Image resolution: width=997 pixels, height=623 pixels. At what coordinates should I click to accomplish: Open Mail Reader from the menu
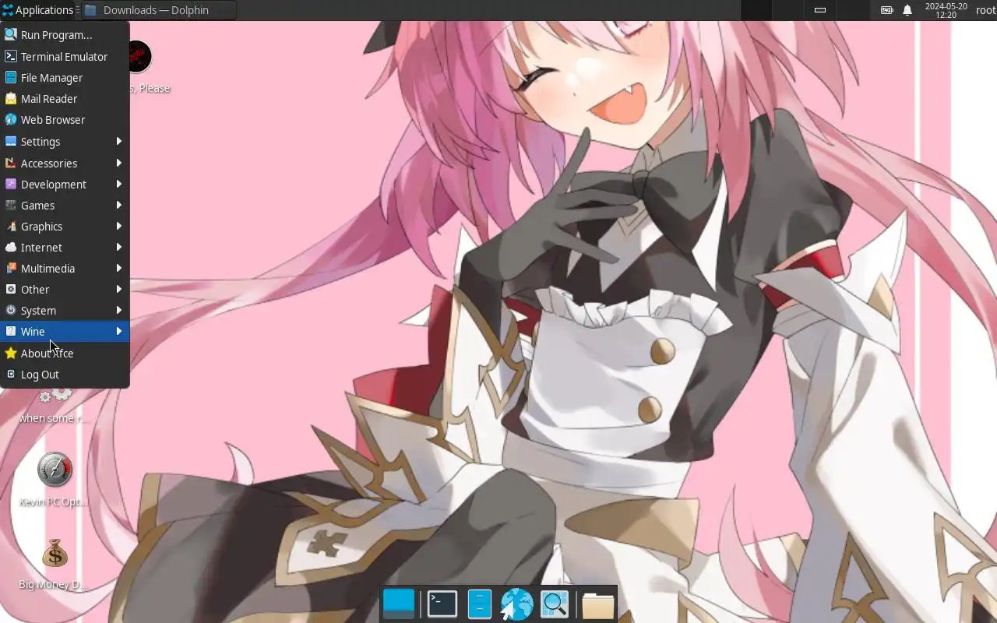(65, 99)
